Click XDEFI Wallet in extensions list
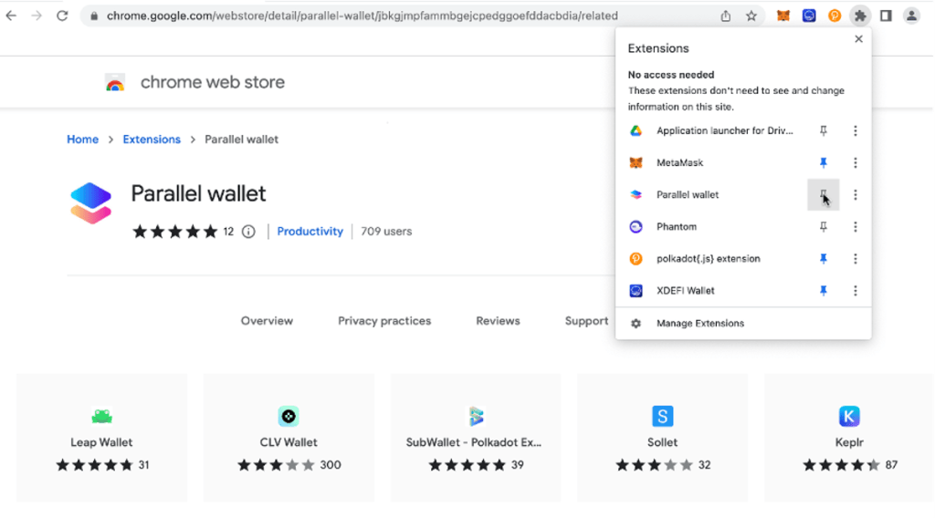The image size is (935, 518). point(685,291)
